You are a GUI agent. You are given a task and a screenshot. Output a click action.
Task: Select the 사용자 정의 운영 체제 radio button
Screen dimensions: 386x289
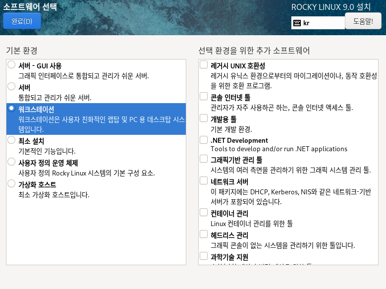coord(11,162)
